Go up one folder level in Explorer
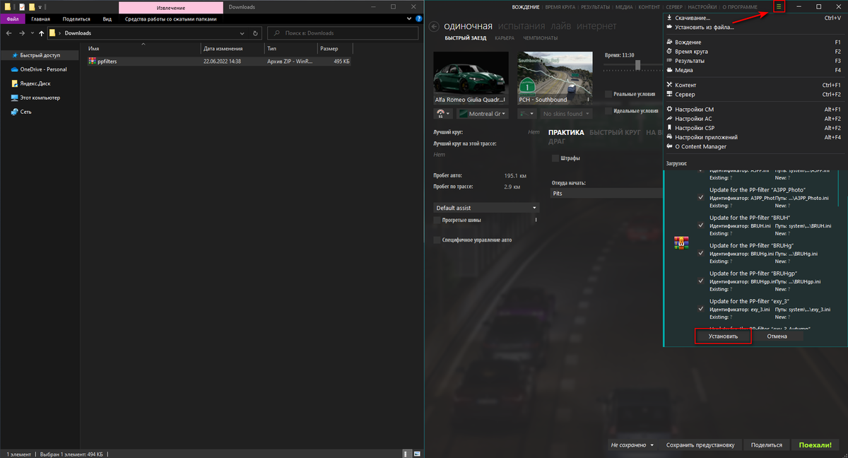The width and height of the screenshot is (848, 458). click(42, 33)
